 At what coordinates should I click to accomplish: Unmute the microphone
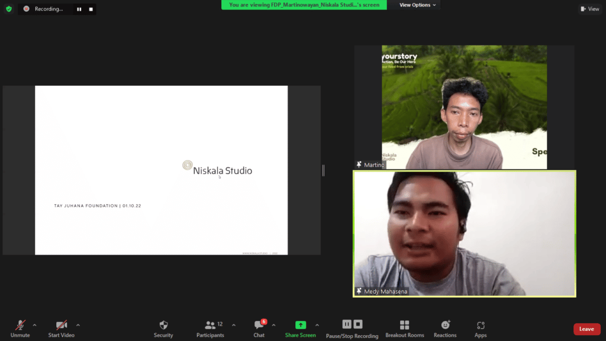(x=20, y=329)
